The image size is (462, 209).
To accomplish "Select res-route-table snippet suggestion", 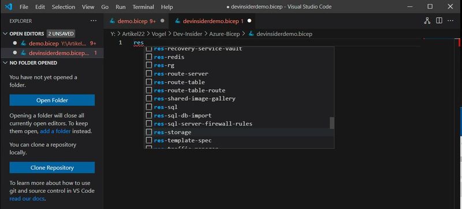I will pos(239,82).
